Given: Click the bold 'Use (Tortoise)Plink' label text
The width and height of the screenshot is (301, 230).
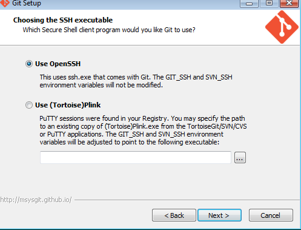Looking at the screenshot, I should tap(68, 105).
